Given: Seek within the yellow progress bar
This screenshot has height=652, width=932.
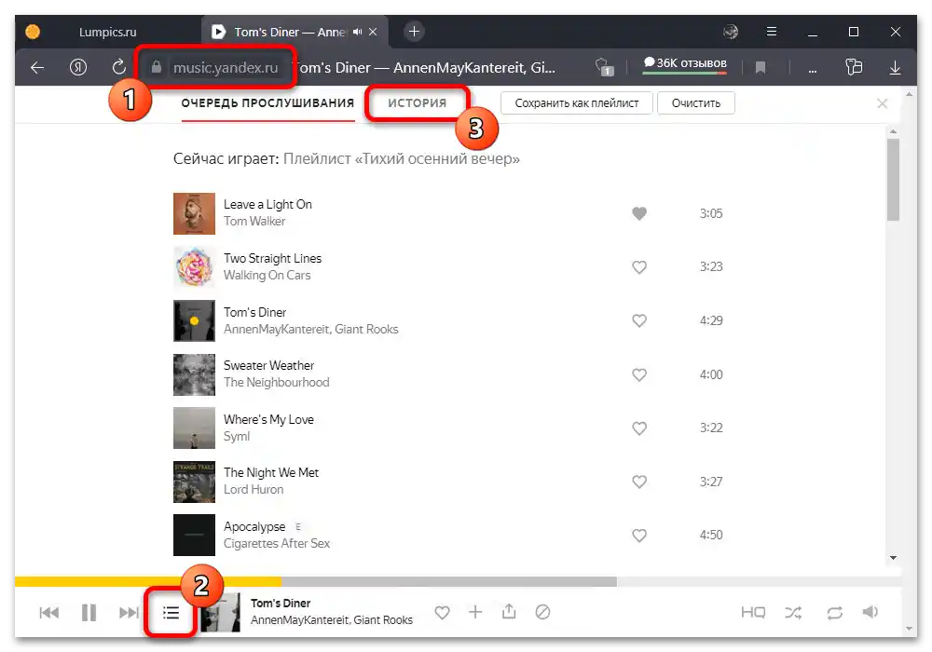Looking at the screenshot, I should coord(148,581).
